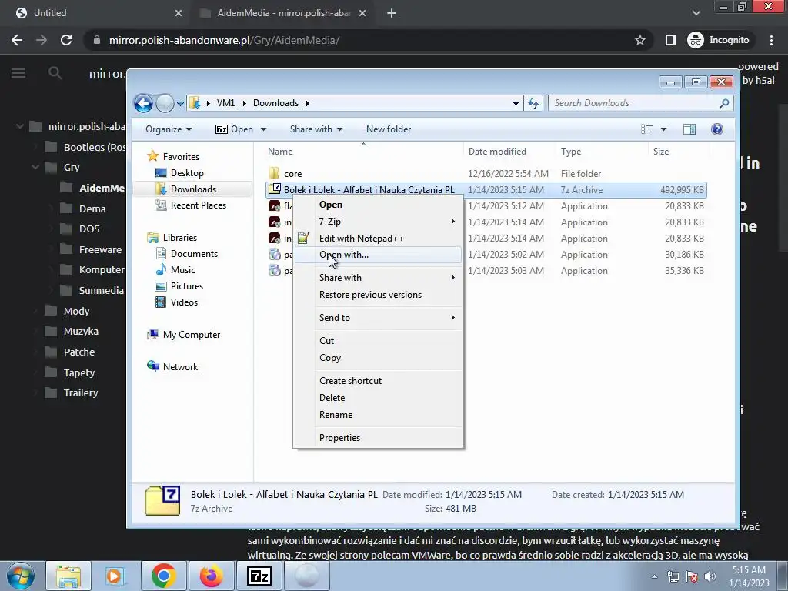Expand the 7-Zip submenu
The height and width of the screenshot is (591, 788).
[x=377, y=222]
